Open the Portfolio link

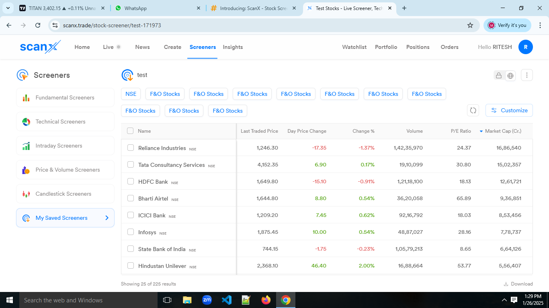coord(386,47)
